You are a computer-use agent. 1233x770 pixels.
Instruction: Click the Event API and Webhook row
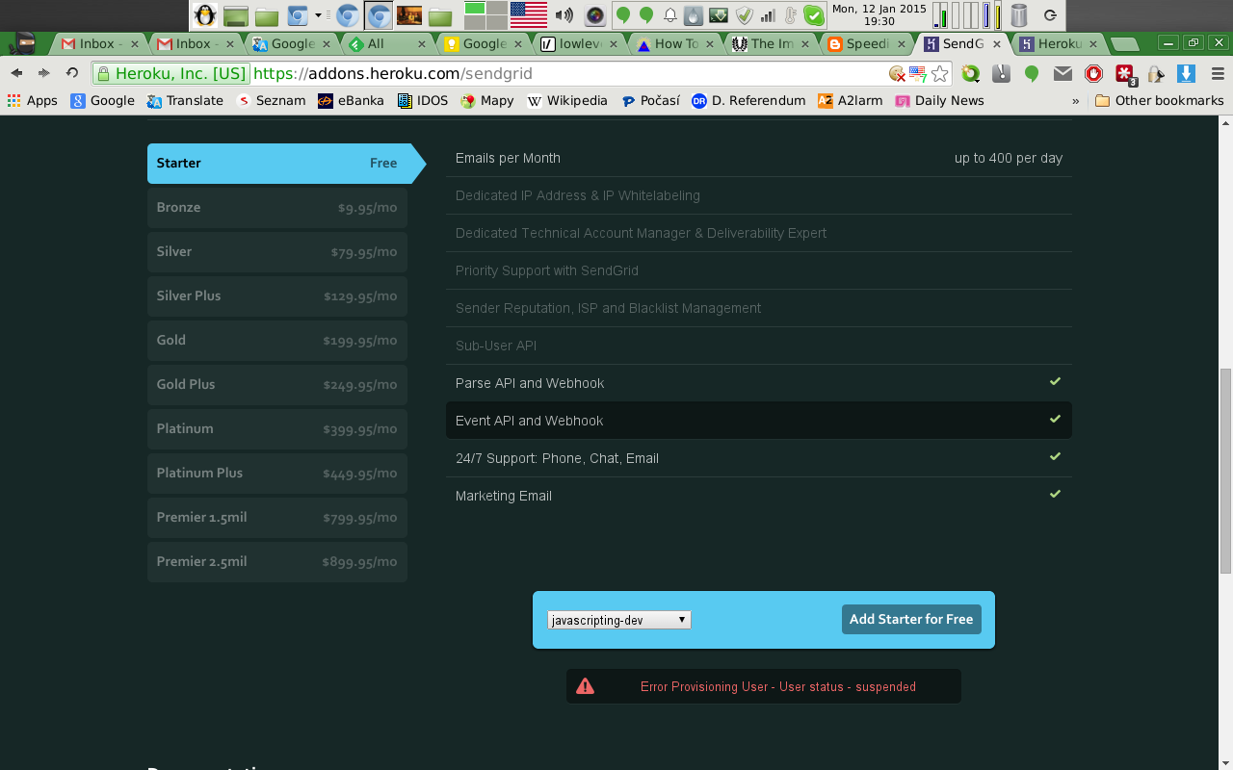(759, 421)
